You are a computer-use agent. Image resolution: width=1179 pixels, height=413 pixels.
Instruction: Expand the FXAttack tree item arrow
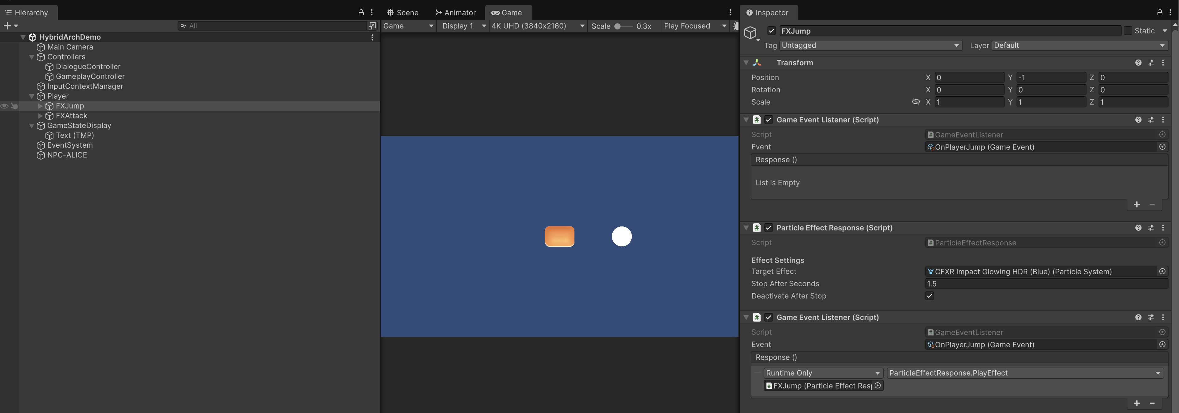pos(40,116)
